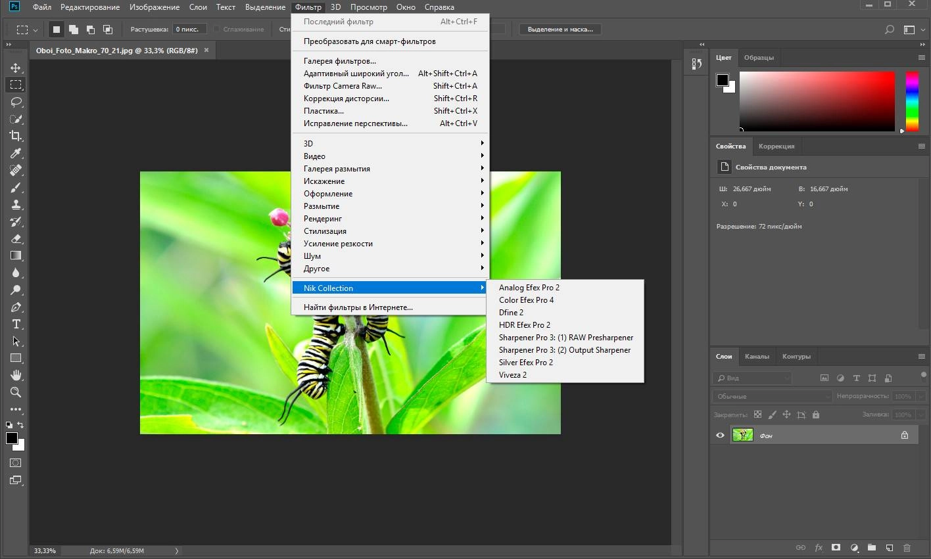This screenshot has width=931, height=559.
Task: Open Edit Toolbar three-dots icon
Action: [16, 409]
